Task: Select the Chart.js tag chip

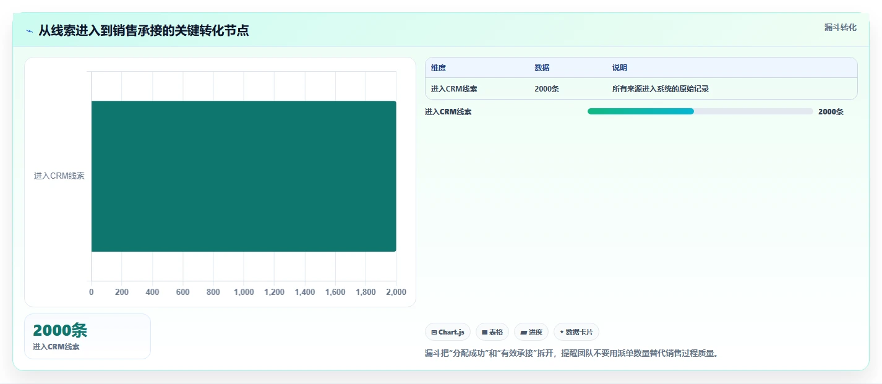Action: [448, 332]
